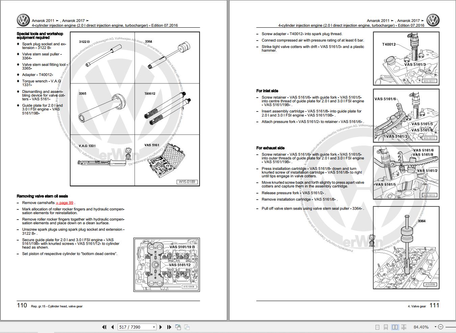Screen dimensions: 456x333
Task: Click the 'Removing valve stem oil seals' heading
Action: pos(42,196)
